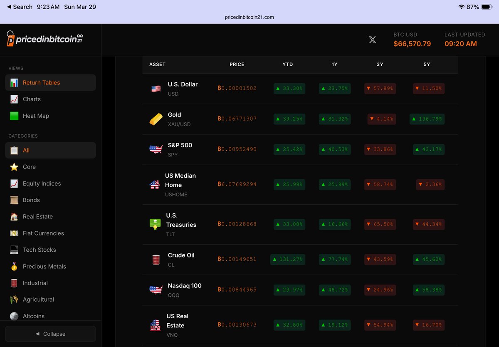
Task: Filter by Core category
Action: (x=50, y=167)
